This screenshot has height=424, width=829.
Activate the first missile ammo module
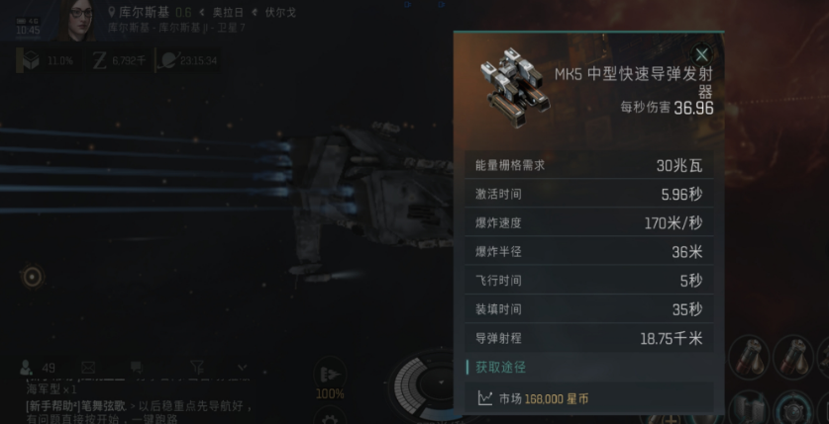pyautogui.click(x=749, y=357)
